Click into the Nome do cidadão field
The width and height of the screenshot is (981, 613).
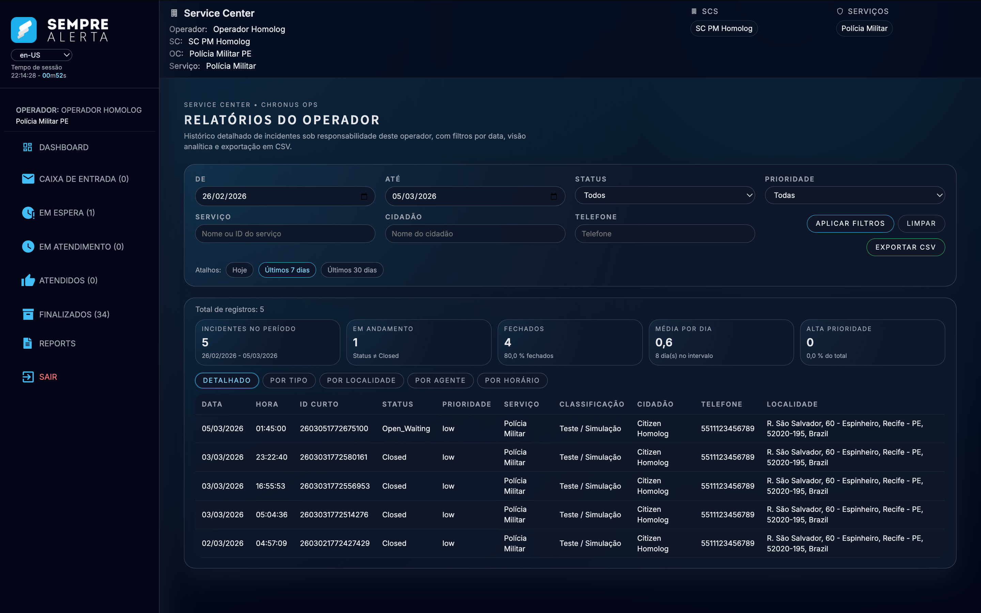(x=475, y=234)
